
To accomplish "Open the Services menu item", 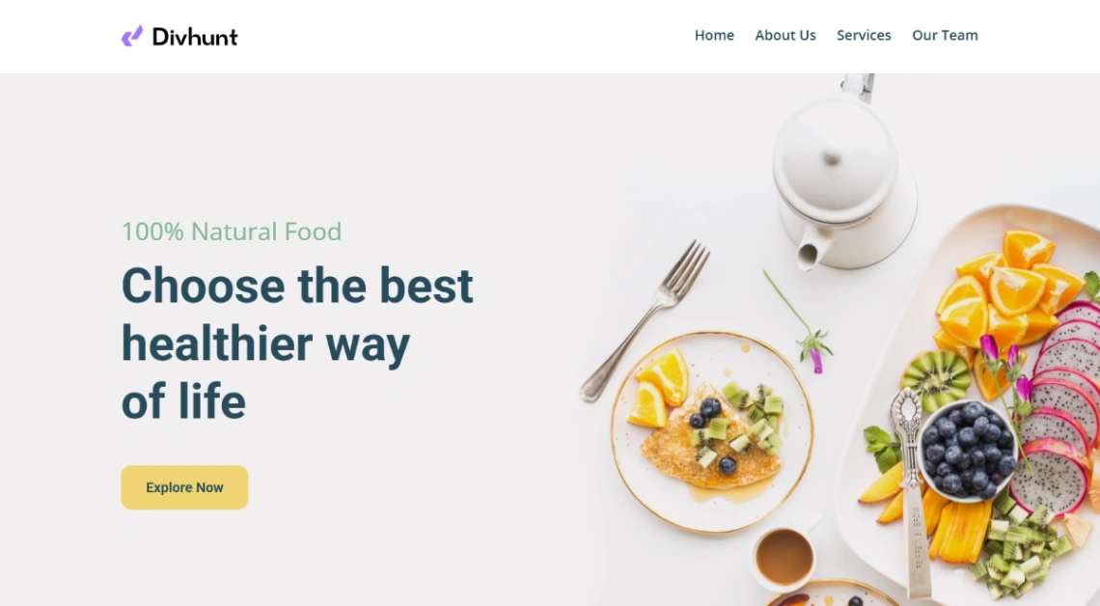I will [864, 35].
